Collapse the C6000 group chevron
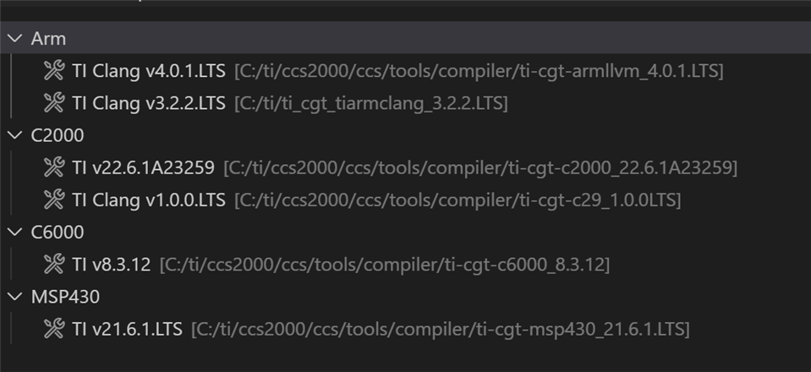 coord(14,232)
